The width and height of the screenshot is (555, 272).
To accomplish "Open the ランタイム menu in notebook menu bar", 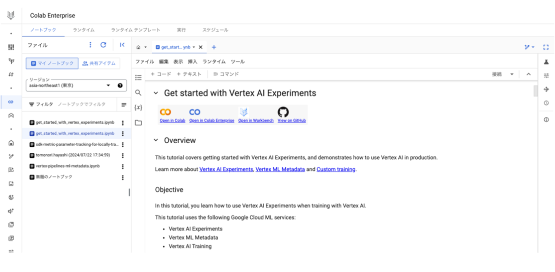I will pyautogui.click(x=214, y=61).
